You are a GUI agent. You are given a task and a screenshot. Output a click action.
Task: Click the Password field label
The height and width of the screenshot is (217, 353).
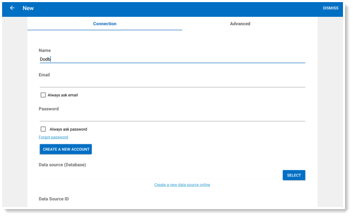(x=49, y=108)
